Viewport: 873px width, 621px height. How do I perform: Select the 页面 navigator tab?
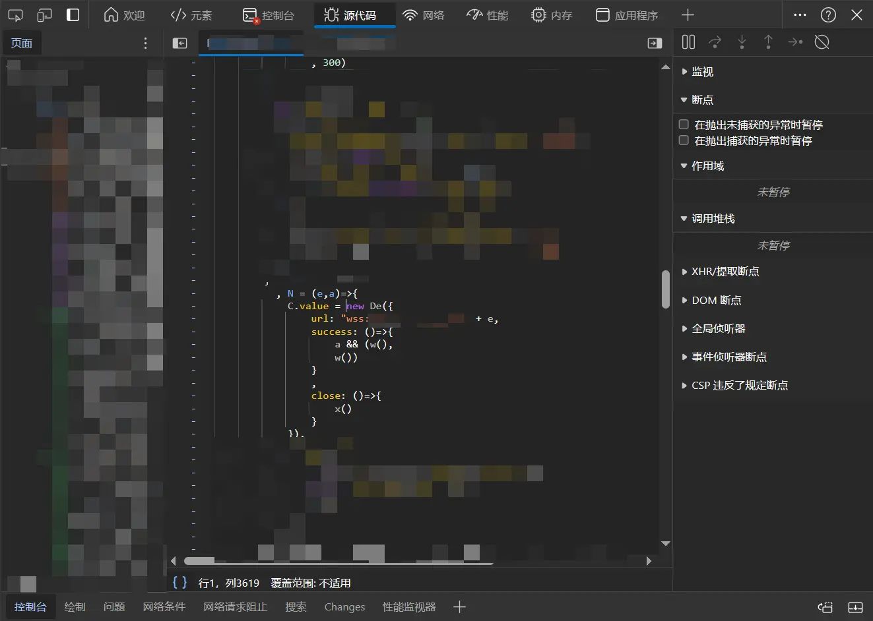click(x=22, y=43)
